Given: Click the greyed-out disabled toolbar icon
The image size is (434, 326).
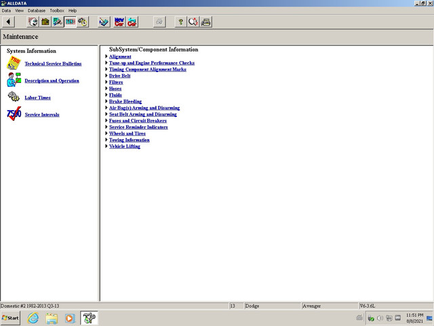Looking at the screenshot, I should (159, 22).
